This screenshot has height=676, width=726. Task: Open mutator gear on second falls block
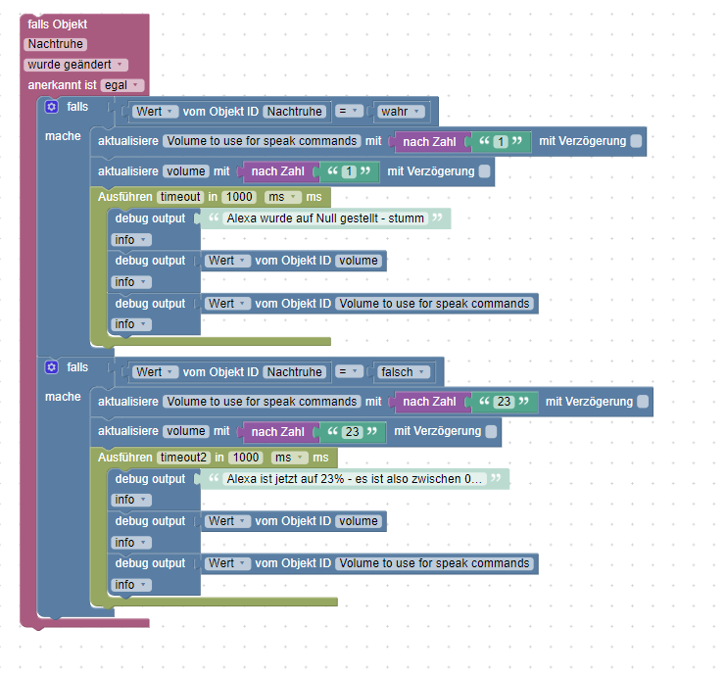click(x=51, y=367)
